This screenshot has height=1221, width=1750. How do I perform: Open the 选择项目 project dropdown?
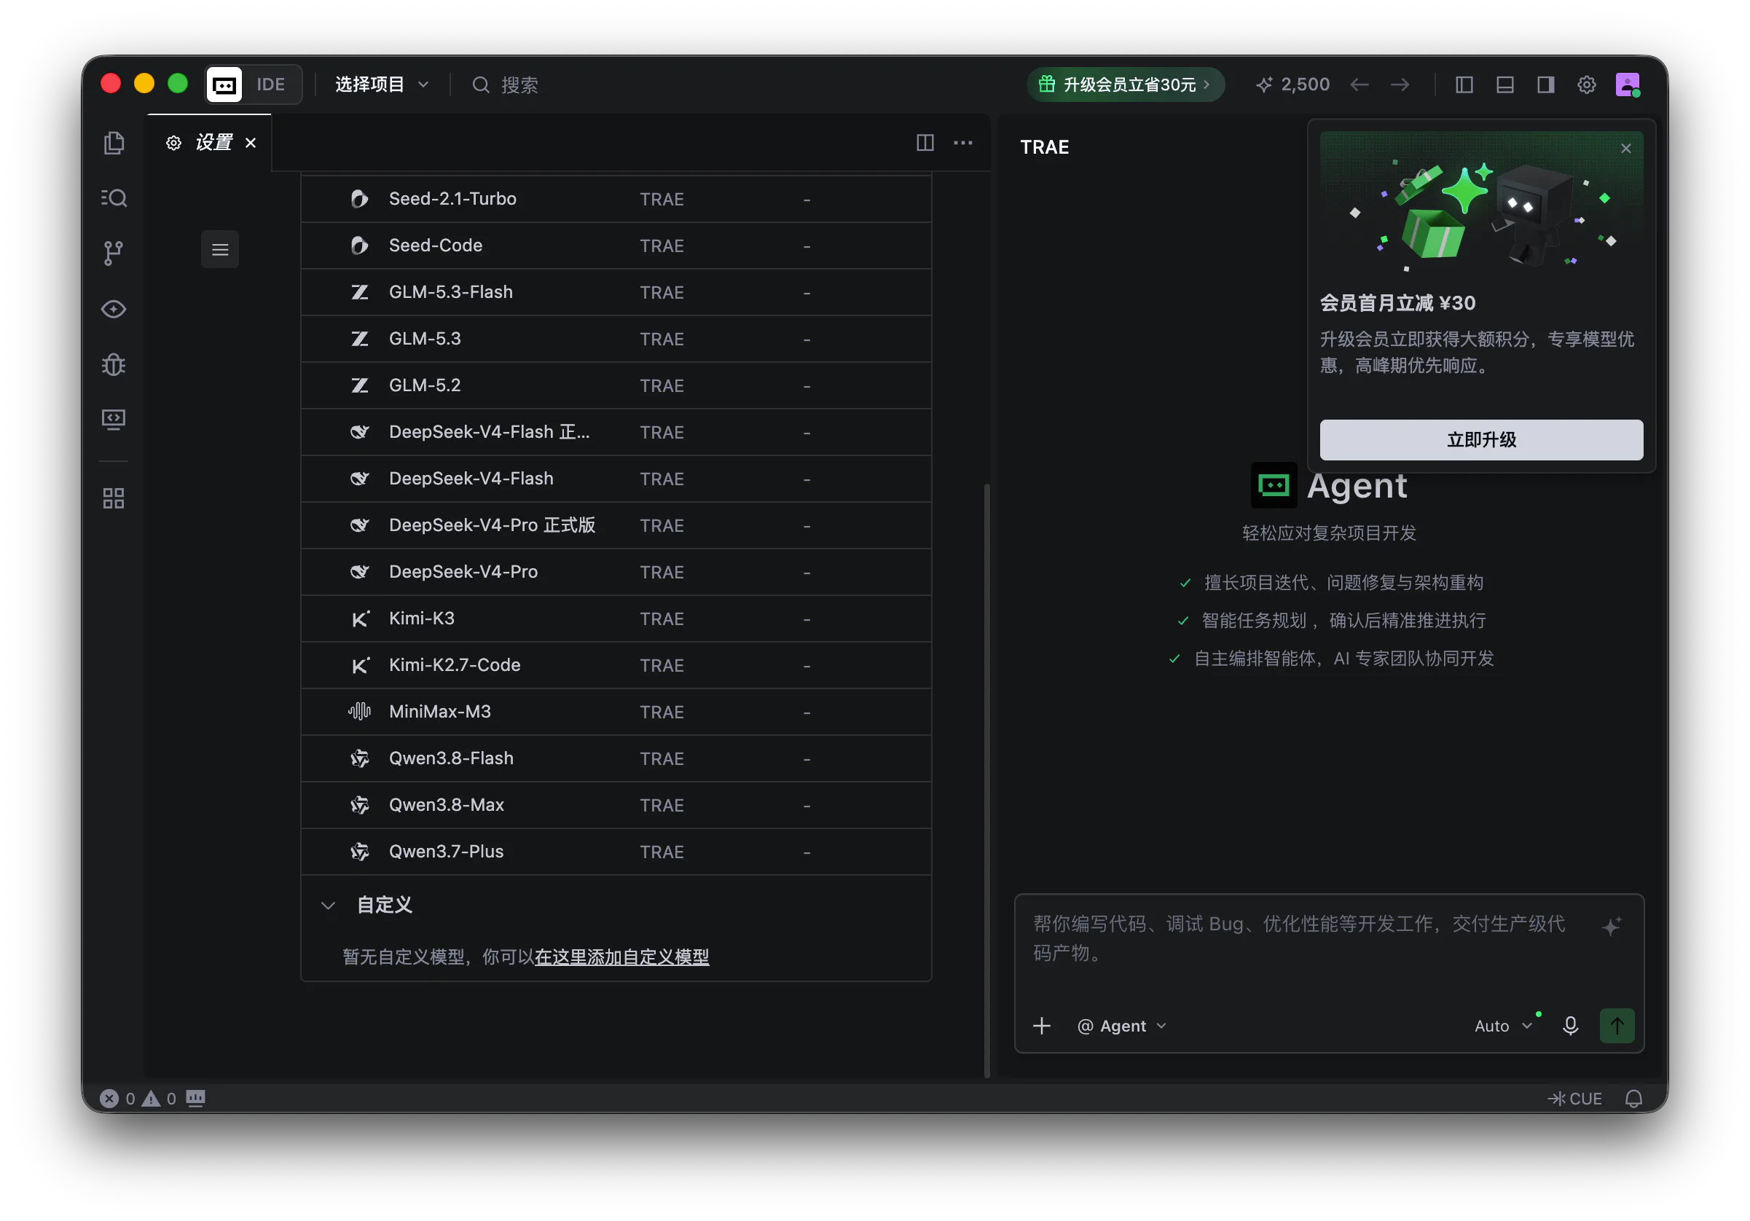(382, 85)
